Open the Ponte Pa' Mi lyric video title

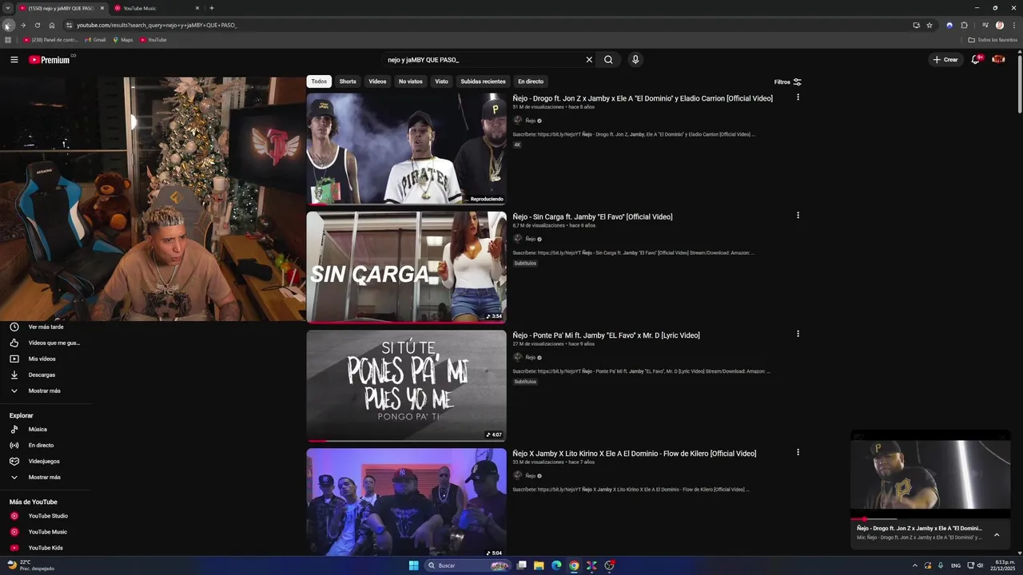click(606, 335)
